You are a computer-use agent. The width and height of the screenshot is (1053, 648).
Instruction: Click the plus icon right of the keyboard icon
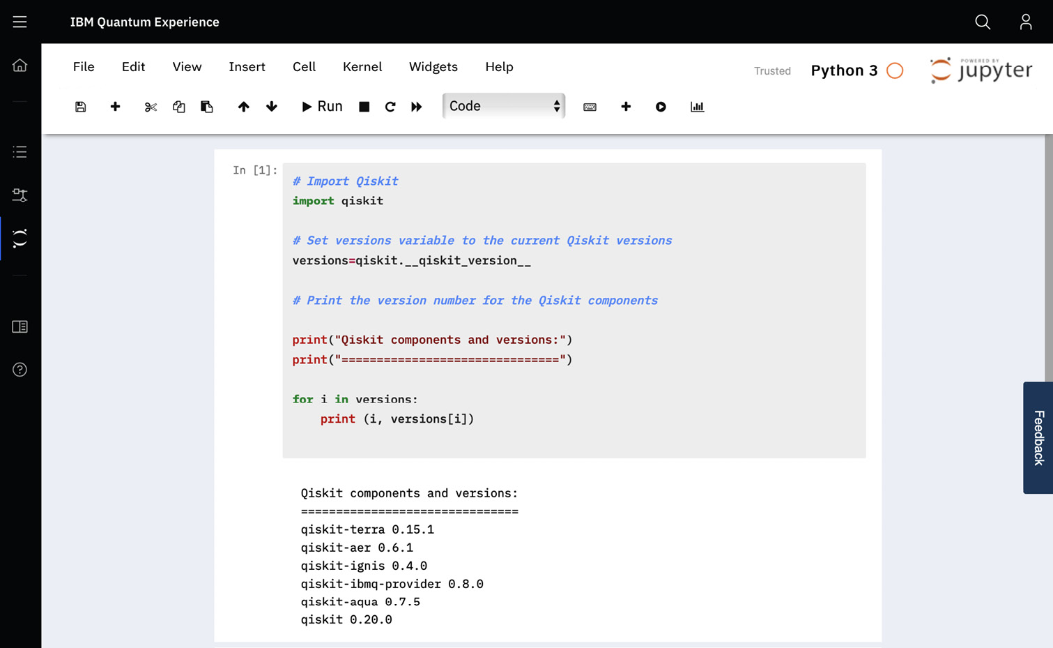coord(626,107)
